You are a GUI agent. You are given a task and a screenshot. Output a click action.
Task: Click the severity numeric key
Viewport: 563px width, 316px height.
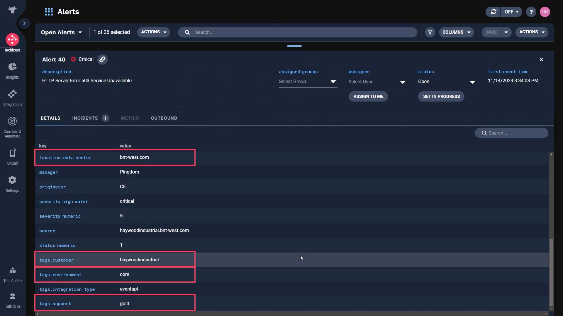[x=60, y=216]
